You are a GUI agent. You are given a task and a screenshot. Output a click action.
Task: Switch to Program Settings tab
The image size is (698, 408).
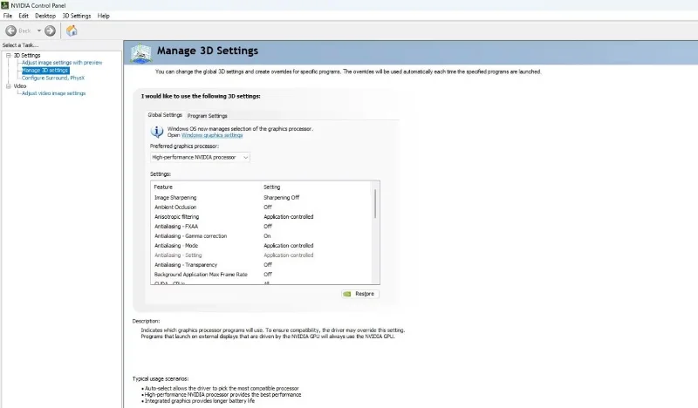207,116
